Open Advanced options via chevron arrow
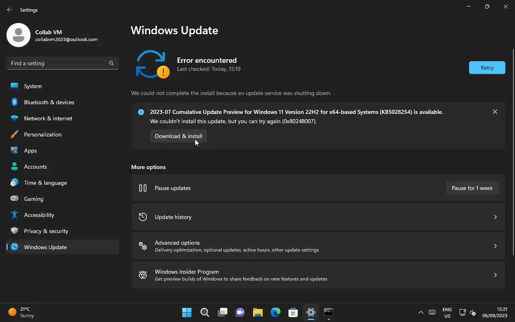Screen dimensions: 515x322 [495, 246]
